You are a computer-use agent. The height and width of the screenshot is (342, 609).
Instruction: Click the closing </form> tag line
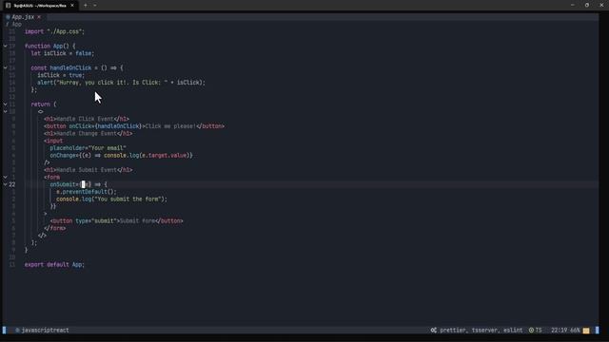click(x=55, y=228)
